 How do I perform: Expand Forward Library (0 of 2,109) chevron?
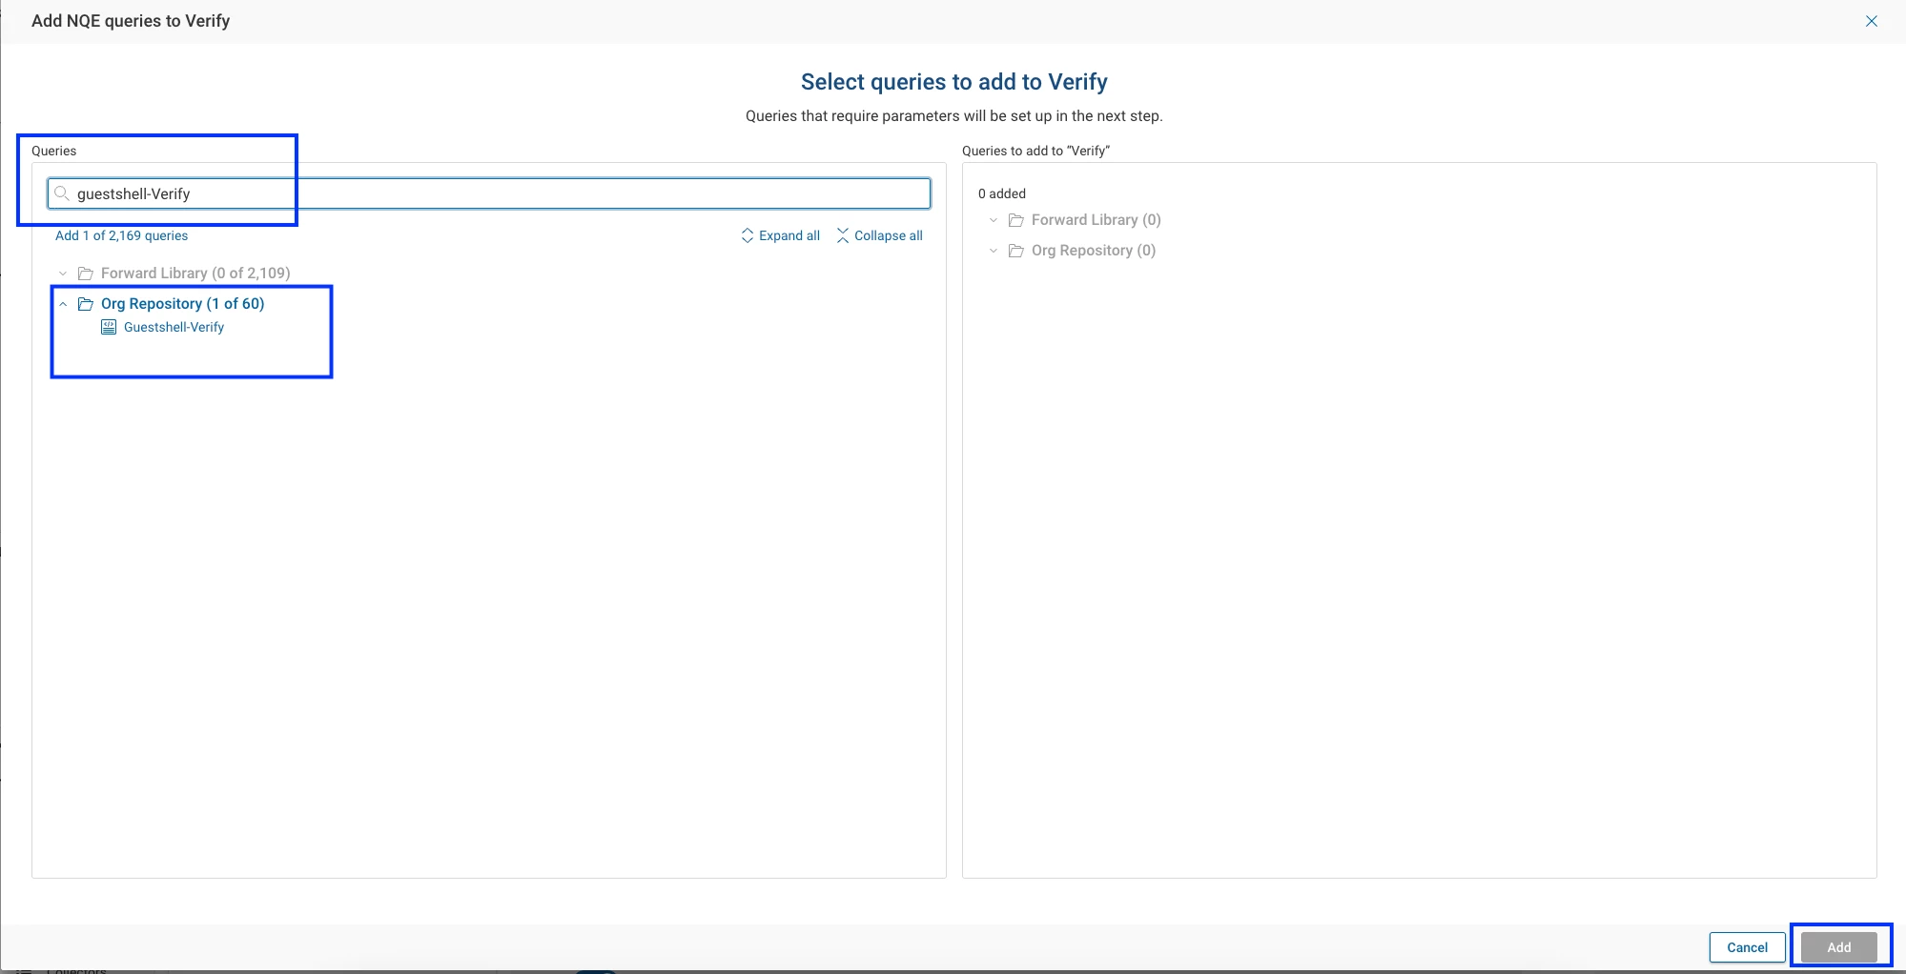click(63, 274)
